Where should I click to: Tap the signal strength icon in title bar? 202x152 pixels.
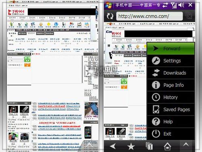174,5
